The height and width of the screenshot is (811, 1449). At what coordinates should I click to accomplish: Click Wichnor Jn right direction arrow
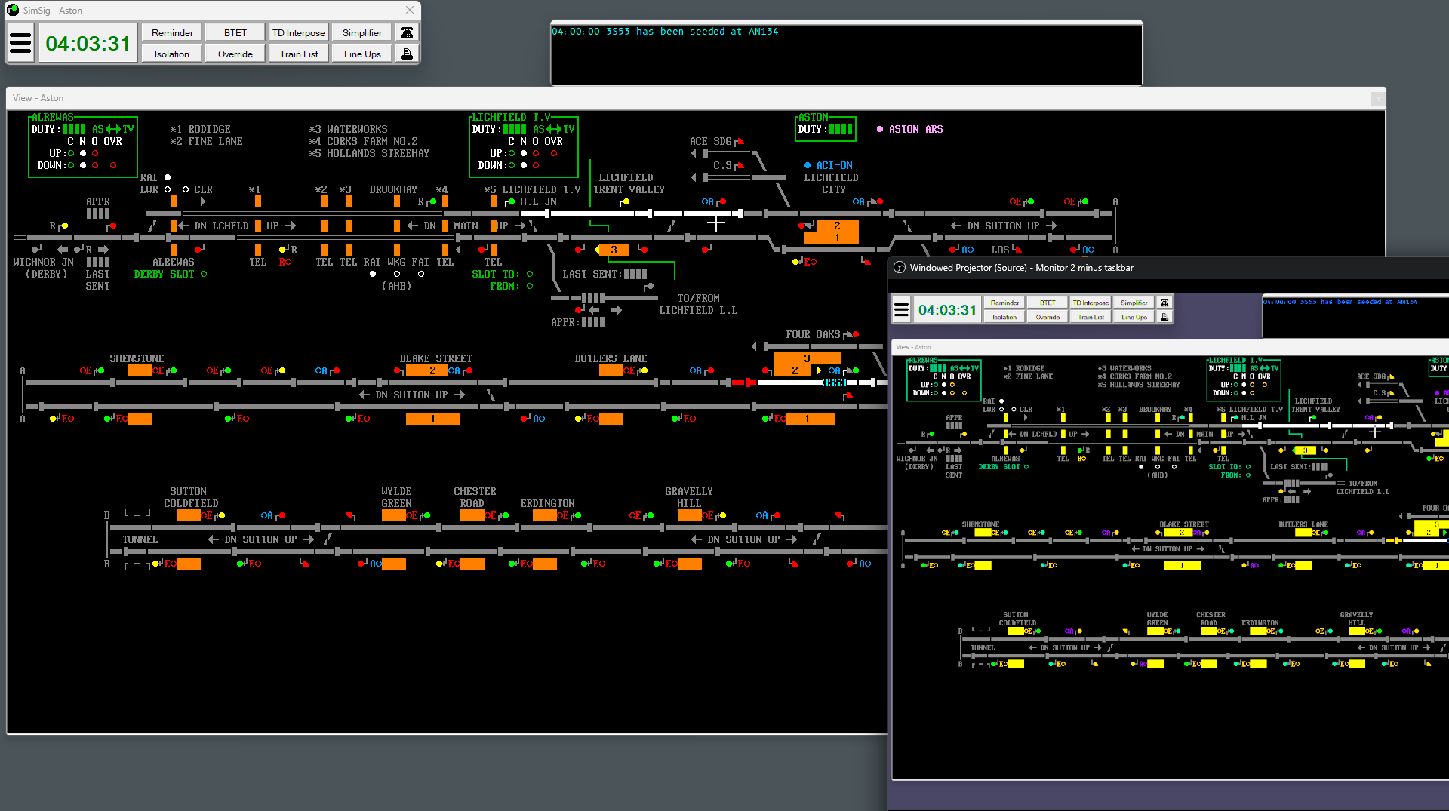pos(103,250)
